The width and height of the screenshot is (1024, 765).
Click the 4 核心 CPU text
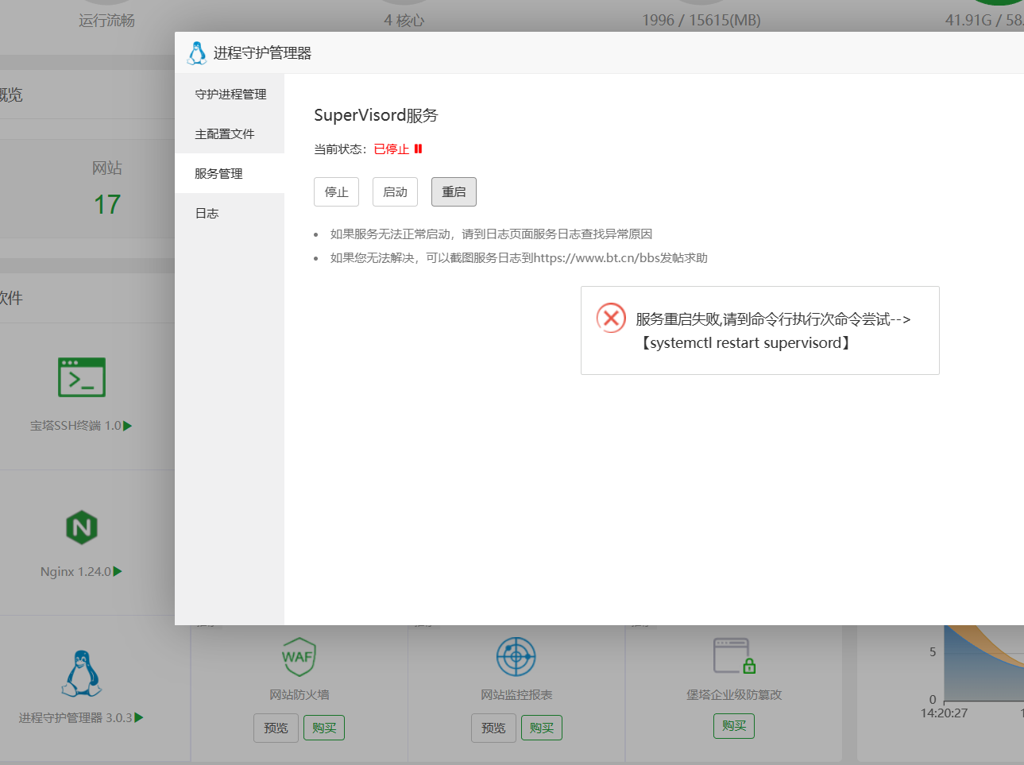coord(404,21)
